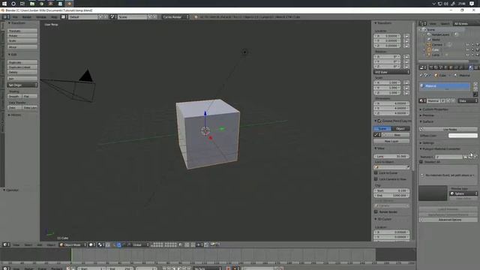Toggle Cube visibility eye in the outliner
The height and width of the screenshot is (270, 480).
tap(467, 50)
